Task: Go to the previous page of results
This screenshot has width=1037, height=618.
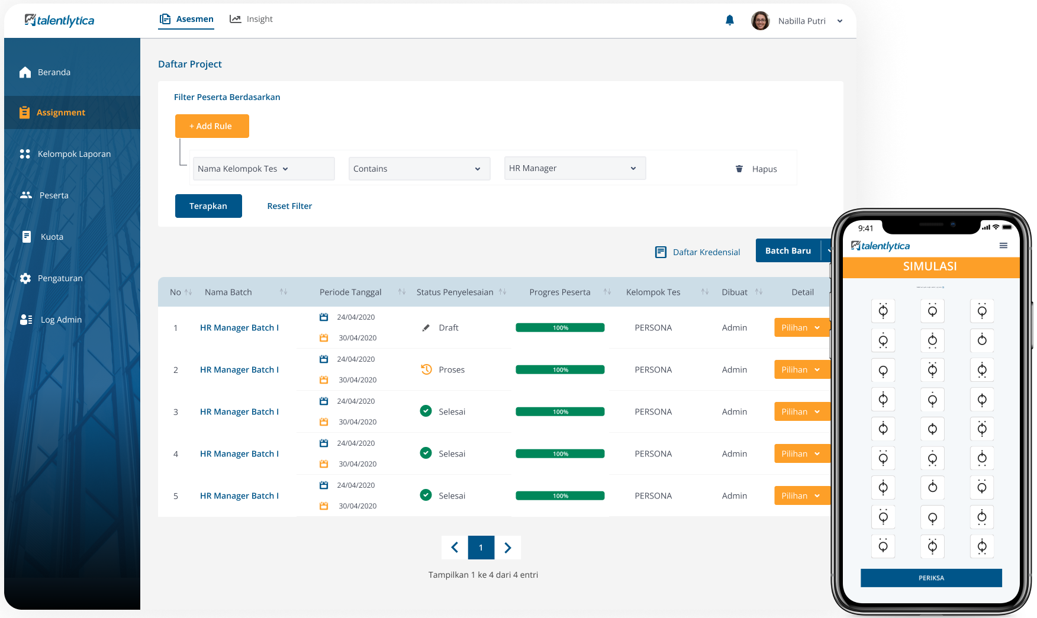Action: tap(455, 548)
